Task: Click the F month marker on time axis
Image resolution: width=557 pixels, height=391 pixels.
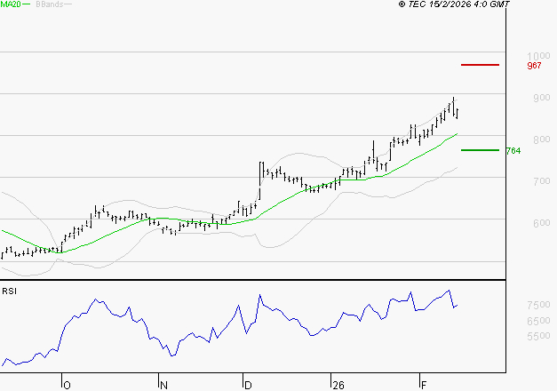Action: click(x=424, y=386)
